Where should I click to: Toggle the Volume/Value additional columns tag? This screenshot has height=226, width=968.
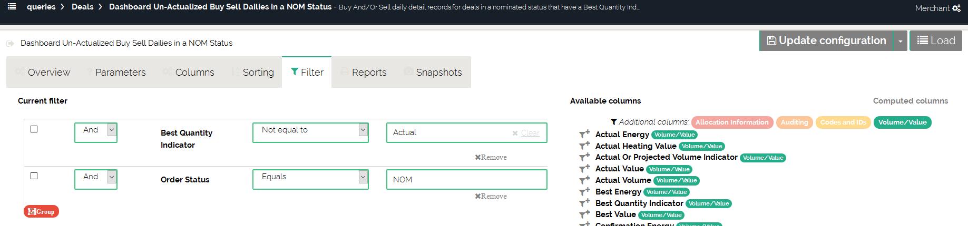click(902, 122)
